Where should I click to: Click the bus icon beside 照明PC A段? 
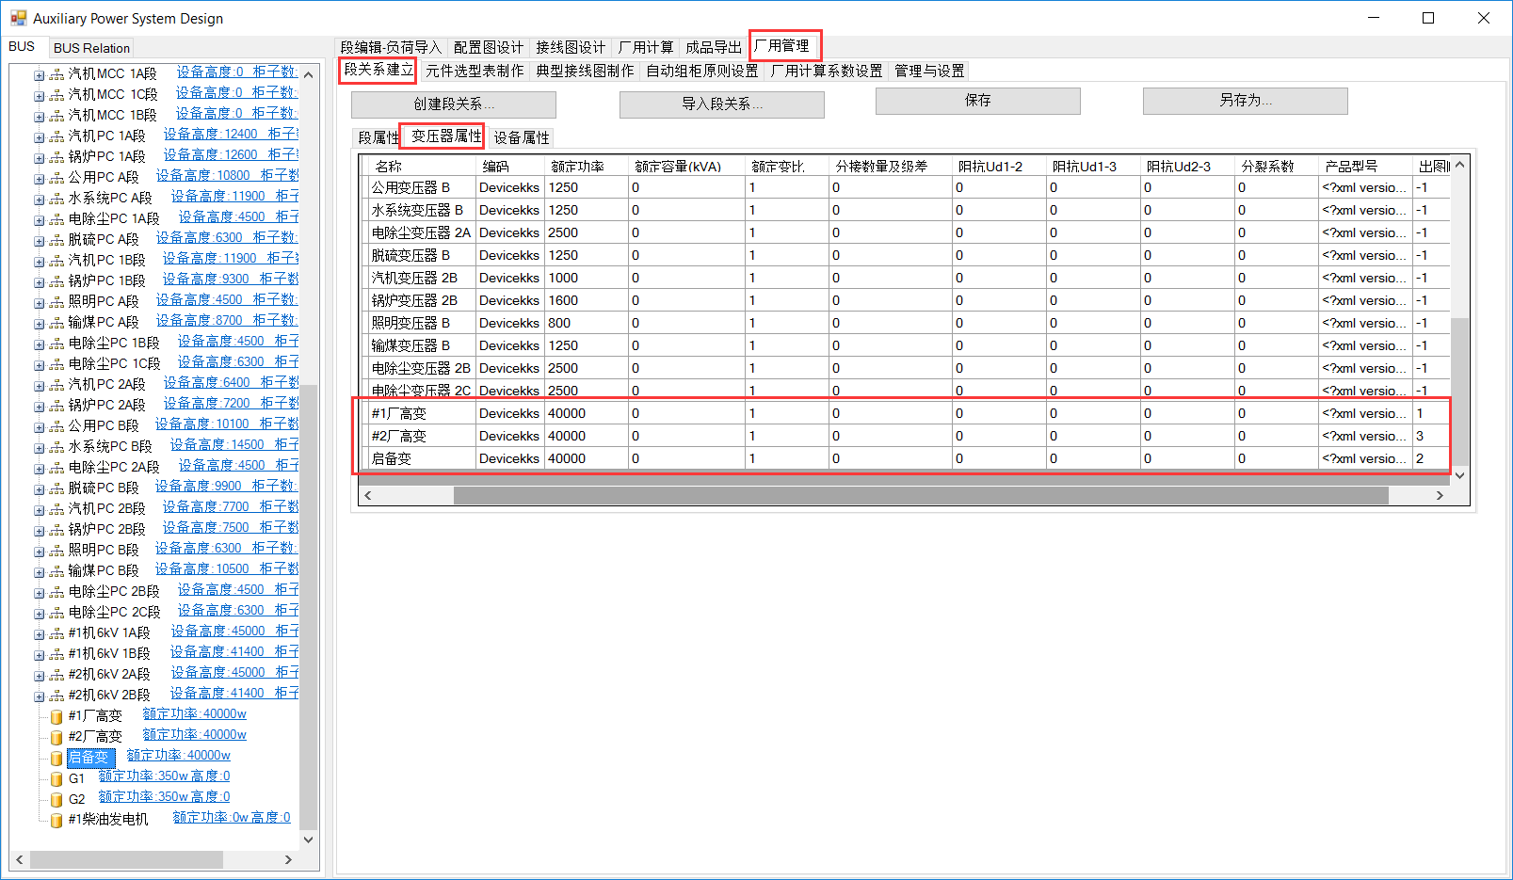[56, 302]
